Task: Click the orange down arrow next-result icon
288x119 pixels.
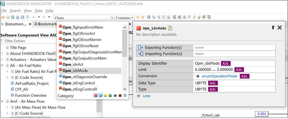Action: point(138,17)
